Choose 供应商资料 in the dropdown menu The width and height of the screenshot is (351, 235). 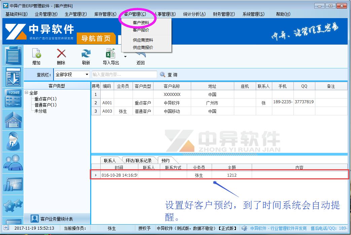click(143, 40)
